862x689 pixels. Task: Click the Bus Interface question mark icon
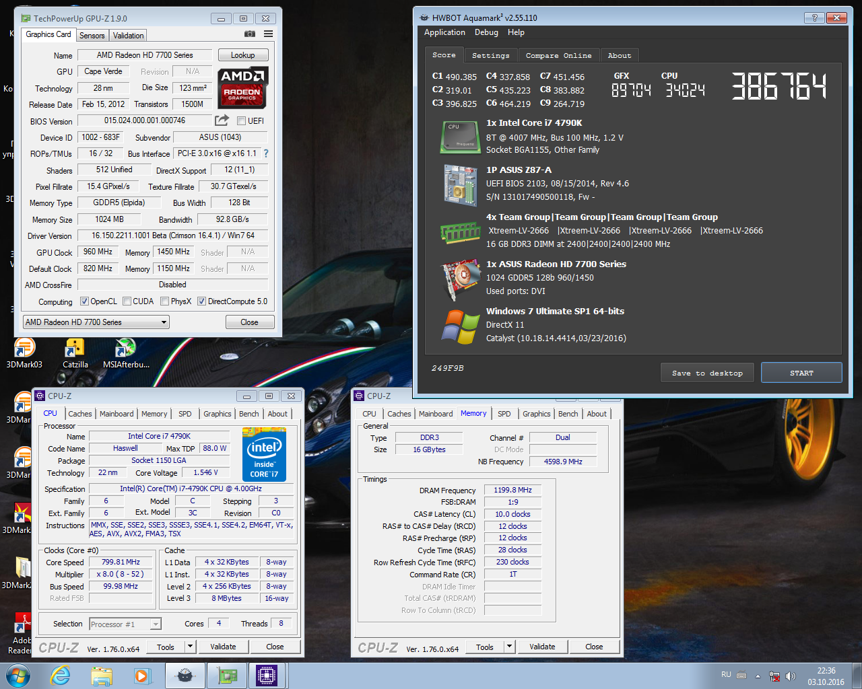point(266,153)
